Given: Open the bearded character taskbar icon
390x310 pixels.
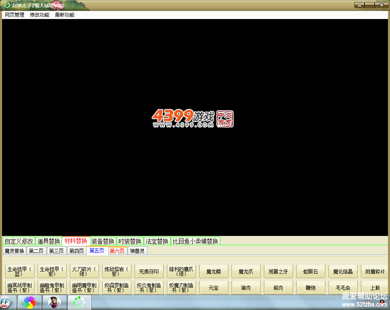Looking at the screenshot, I should [x=55, y=303].
